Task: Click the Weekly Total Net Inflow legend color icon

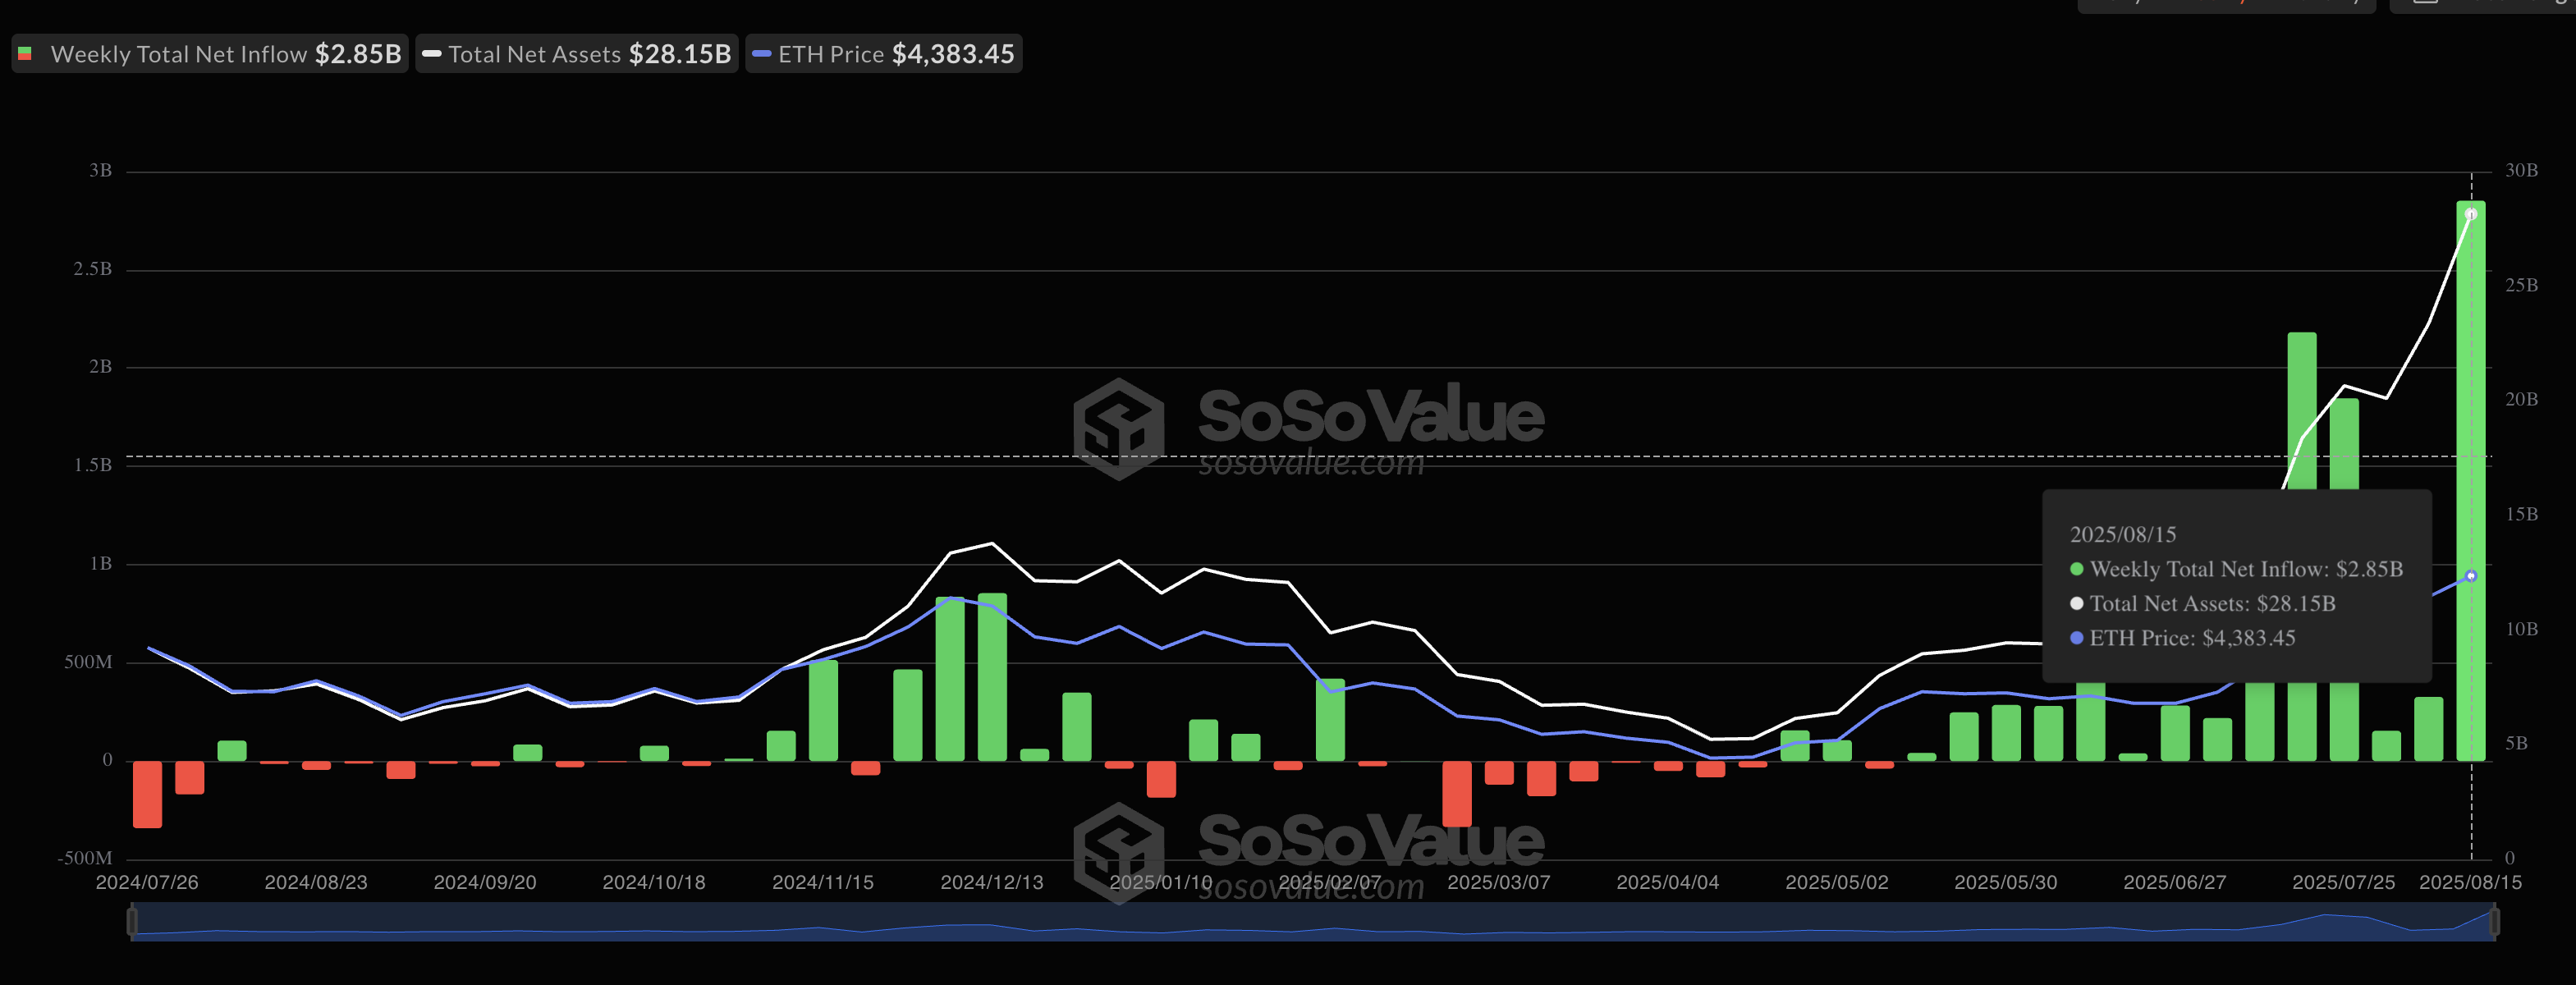Action: coord(25,53)
